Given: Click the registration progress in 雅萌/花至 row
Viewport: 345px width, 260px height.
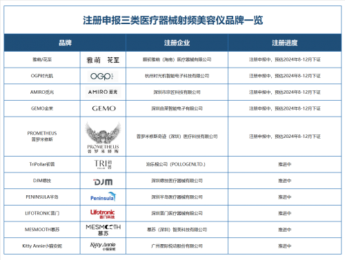Looking at the screenshot, I should [x=285, y=59].
